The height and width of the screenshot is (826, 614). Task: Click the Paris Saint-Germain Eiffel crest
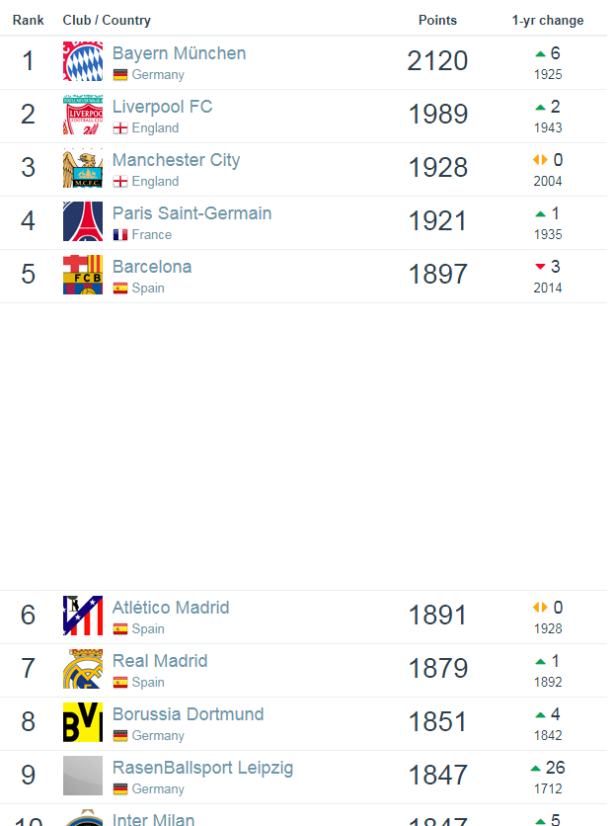pos(83,221)
